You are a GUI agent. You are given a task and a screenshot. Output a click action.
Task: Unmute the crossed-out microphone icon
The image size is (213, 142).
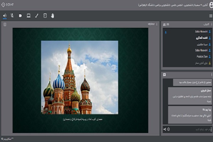point(12,16)
